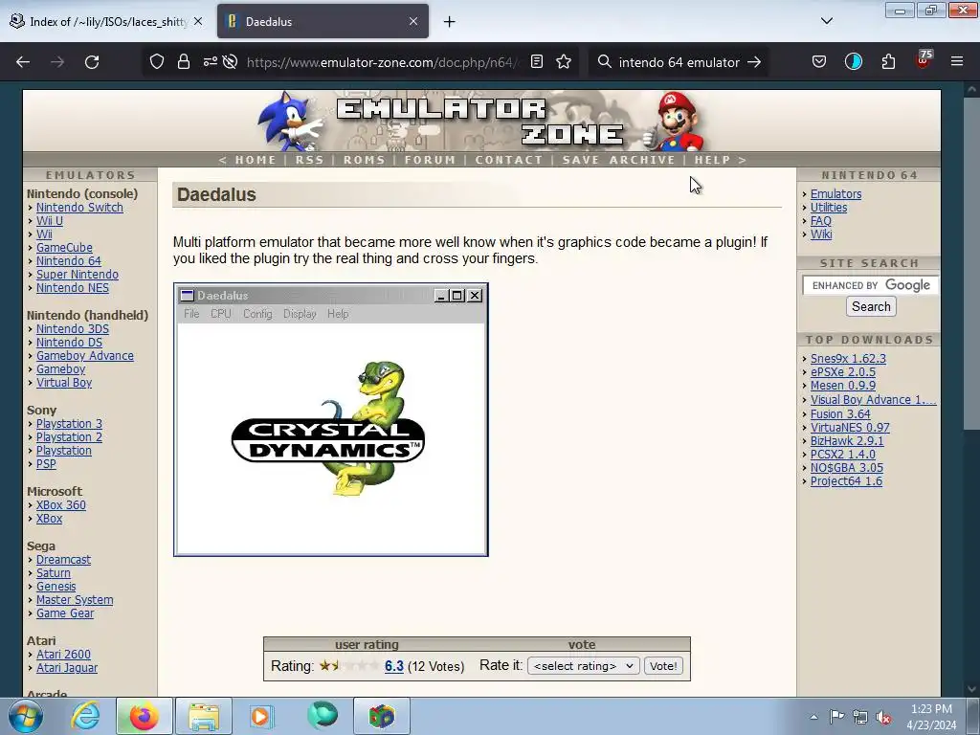980x735 pixels.
Task: Open Snes9x 1.62.3 top download
Action: 848,359
